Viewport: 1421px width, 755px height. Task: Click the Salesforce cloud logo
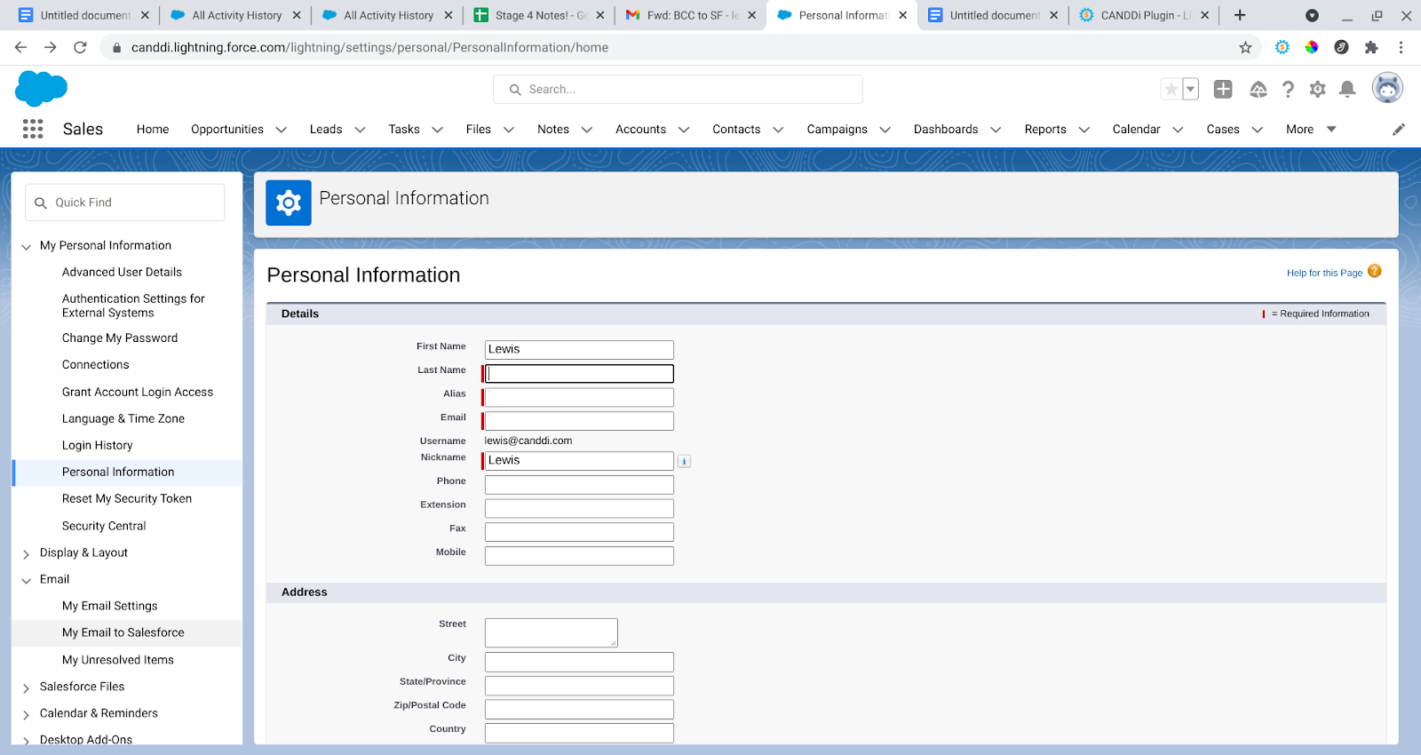pyautogui.click(x=41, y=89)
